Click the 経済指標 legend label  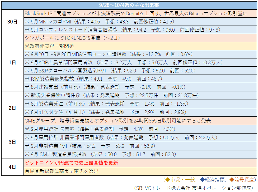(215, 180)
